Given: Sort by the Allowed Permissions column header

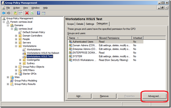Looking at the screenshot, I should [115, 38].
